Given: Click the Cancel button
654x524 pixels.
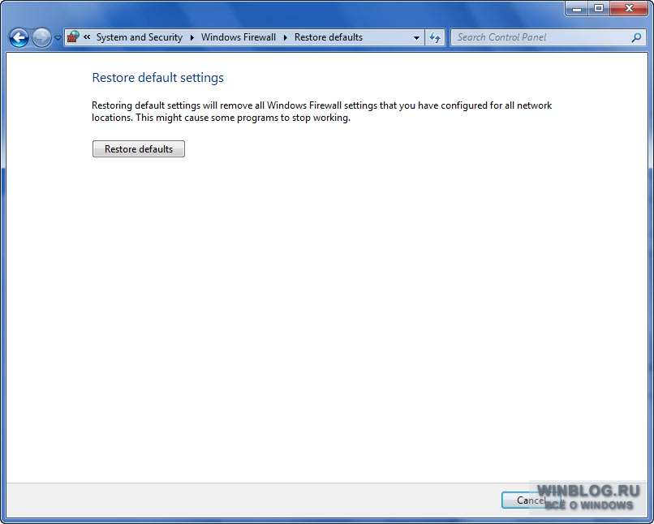Looking at the screenshot, I should click(x=531, y=500).
